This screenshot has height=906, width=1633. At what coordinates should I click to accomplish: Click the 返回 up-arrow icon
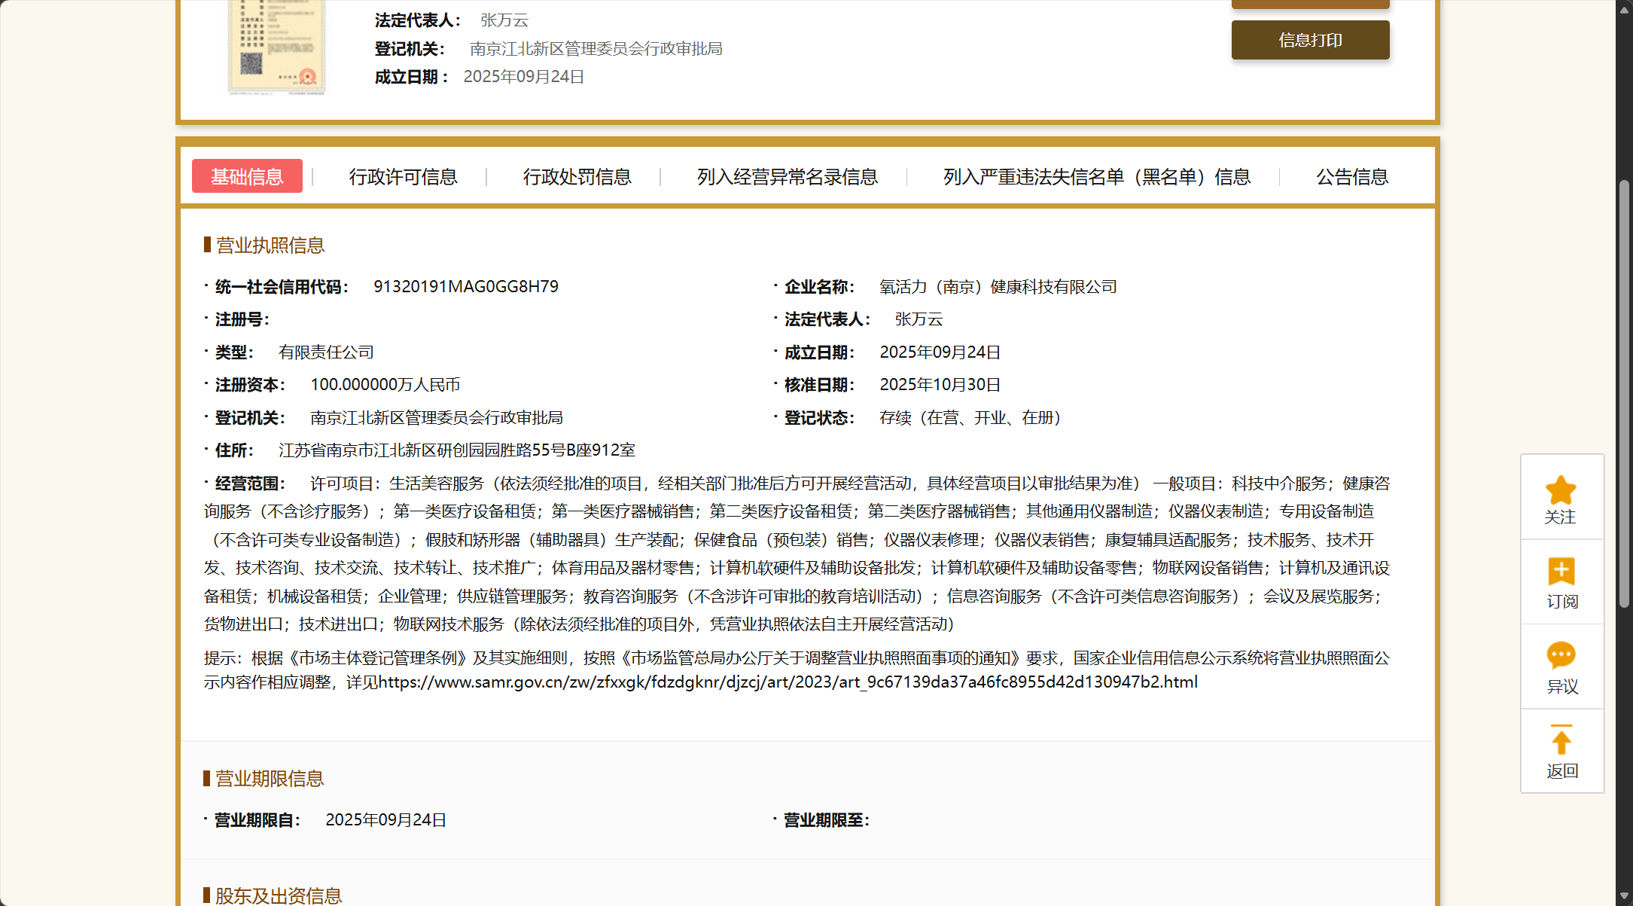click(x=1561, y=740)
